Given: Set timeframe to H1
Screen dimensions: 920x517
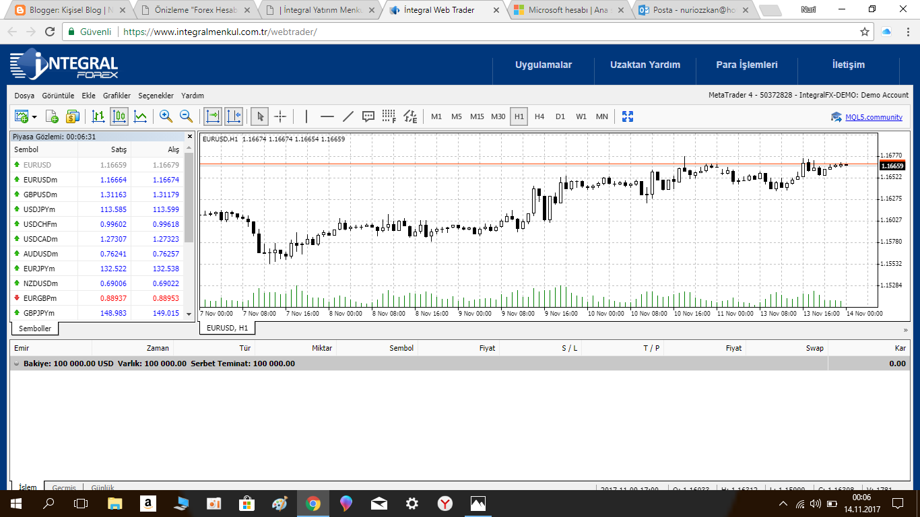Looking at the screenshot, I should 519,116.
